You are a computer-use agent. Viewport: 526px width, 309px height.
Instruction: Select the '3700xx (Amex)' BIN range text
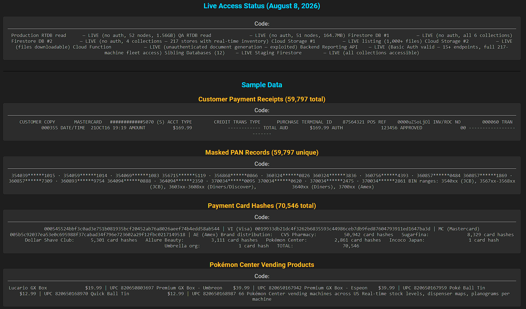[x=356, y=187]
